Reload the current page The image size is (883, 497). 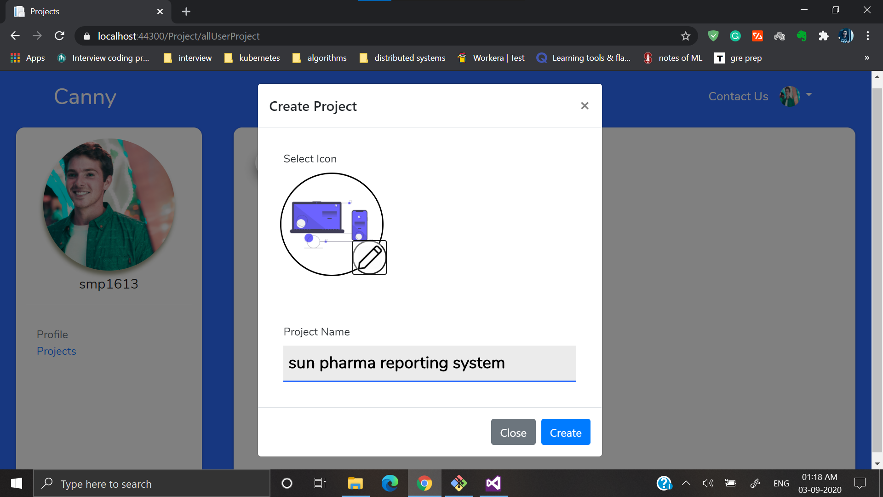[59, 36]
